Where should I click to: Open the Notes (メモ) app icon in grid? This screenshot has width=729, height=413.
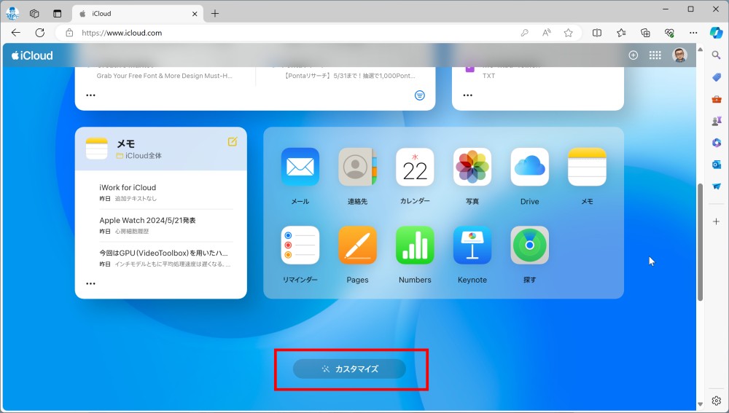click(x=587, y=167)
